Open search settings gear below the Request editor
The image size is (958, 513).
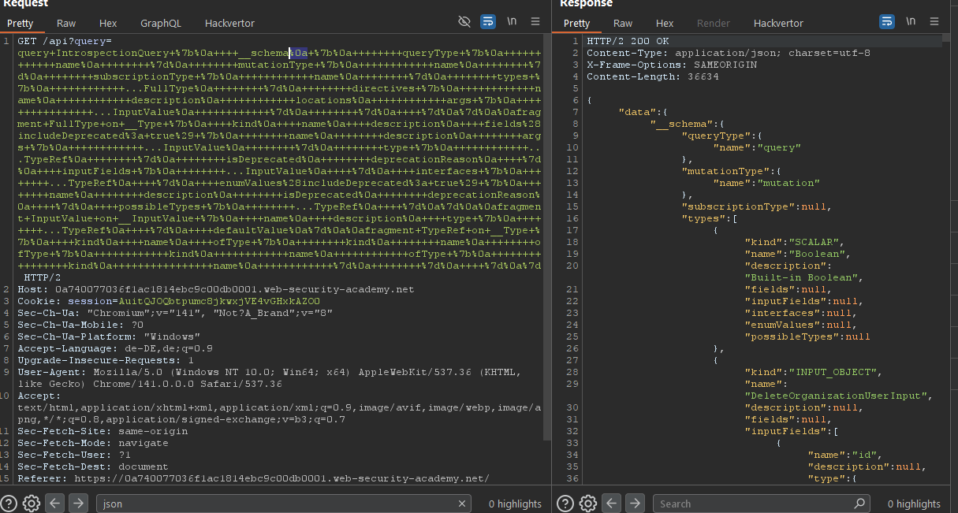point(32,503)
